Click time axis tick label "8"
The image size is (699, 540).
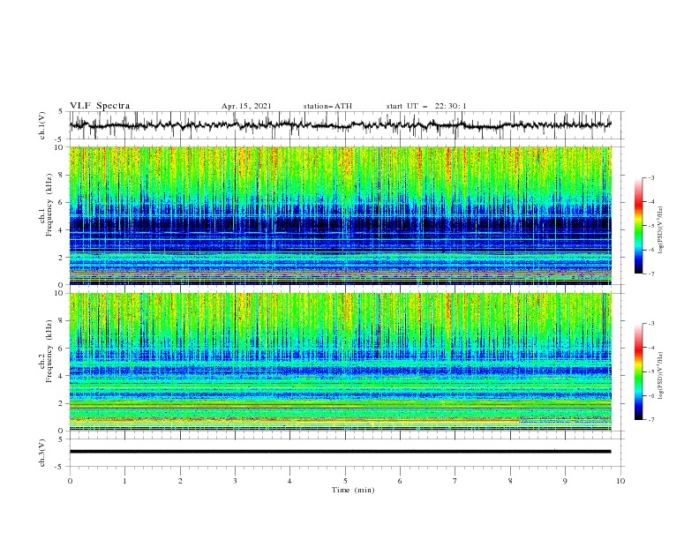tap(510, 481)
